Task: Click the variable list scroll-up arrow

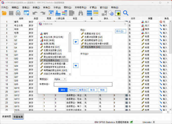Action: (x=70, y=33)
